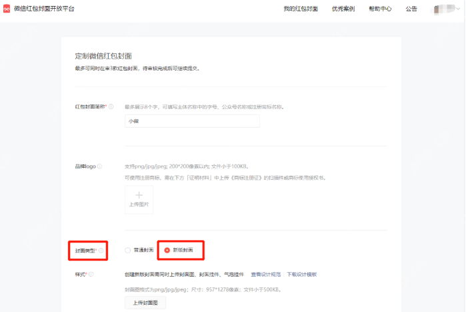Image resolution: width=466 pixels, height=312 pixels.
Task: Click the 下载设计模板 link
Action: [301, 274]
